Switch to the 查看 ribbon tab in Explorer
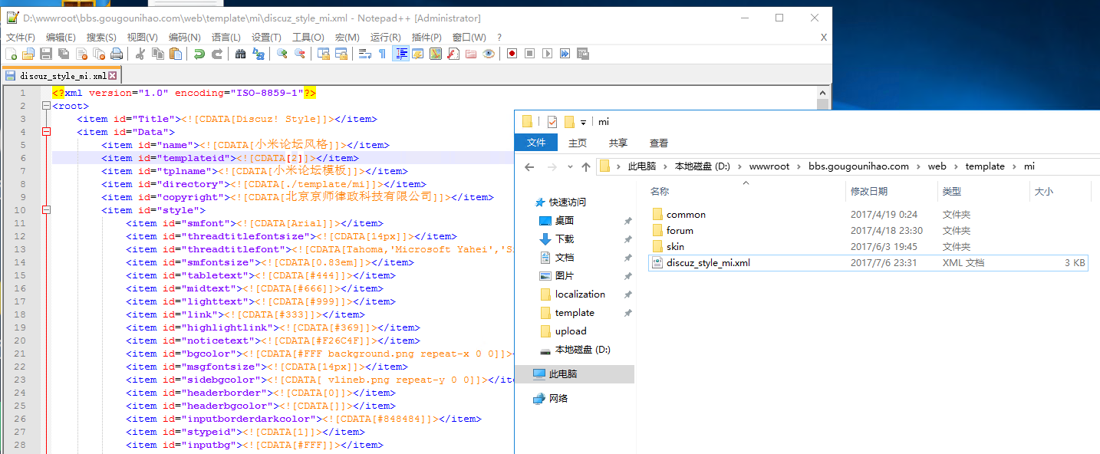Image resolution: width=1100 pixels, height=454 pixels. coord(659,143)
